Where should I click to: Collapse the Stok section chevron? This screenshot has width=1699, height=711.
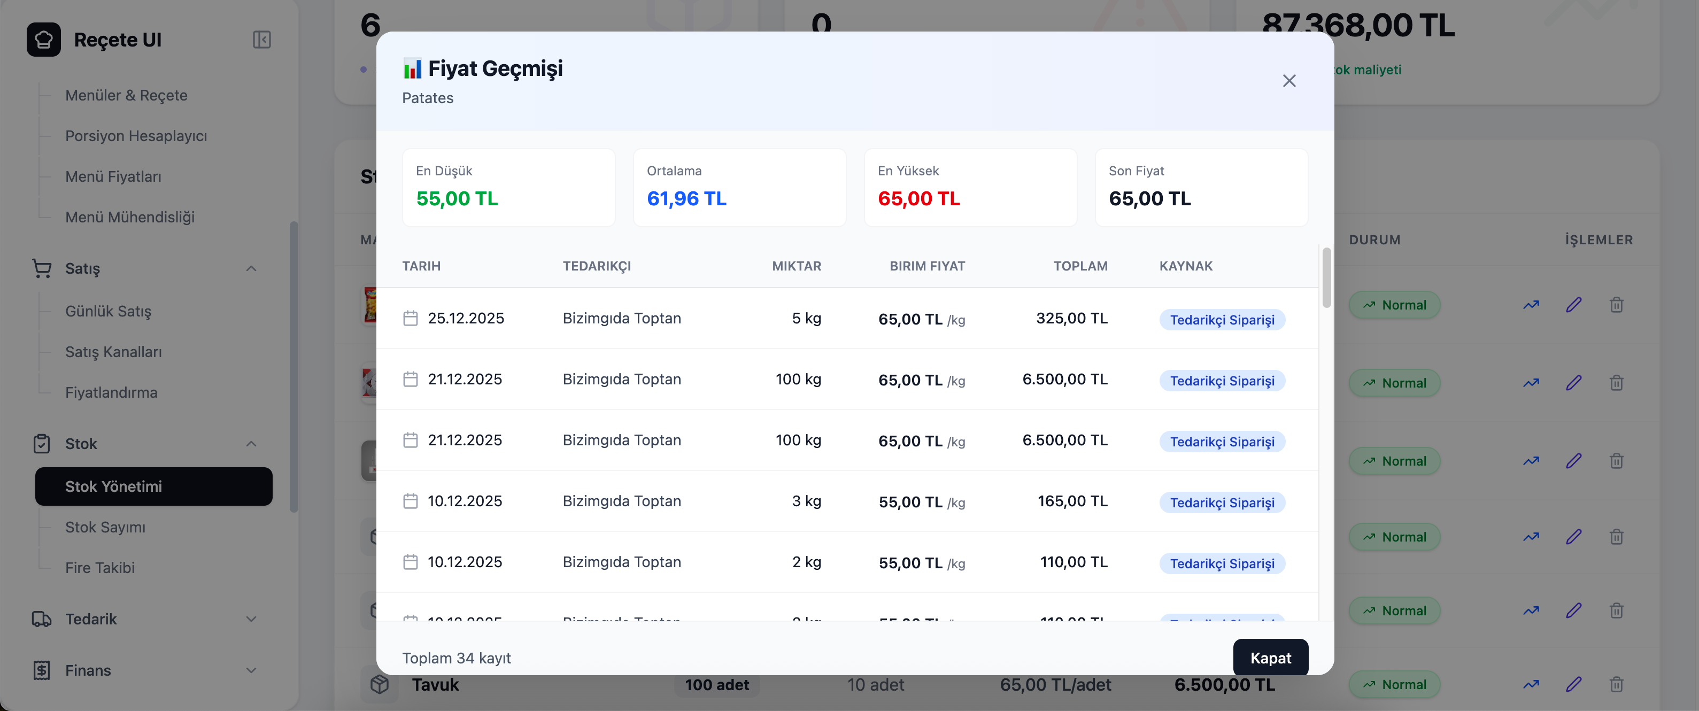click(251, 444)
